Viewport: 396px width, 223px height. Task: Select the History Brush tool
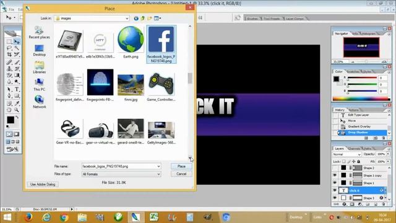(x=17, y=69)
